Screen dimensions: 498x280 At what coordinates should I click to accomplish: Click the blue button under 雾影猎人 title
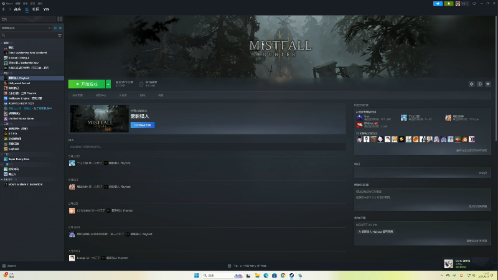[x=143, y=125]
